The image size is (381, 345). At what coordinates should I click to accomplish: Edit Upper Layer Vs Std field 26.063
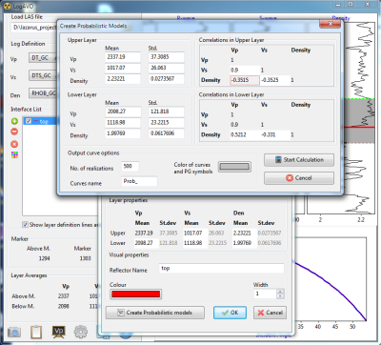167,68
